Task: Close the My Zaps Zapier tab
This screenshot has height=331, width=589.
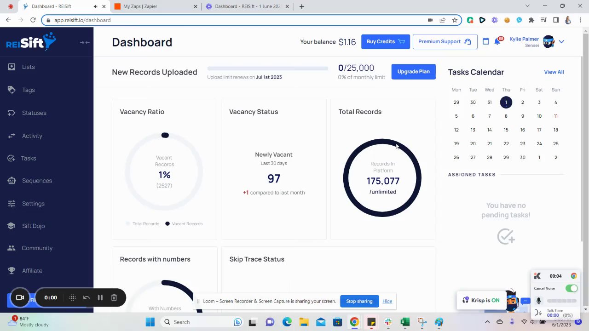Action: pyautogui.click(x=196, y=6)
